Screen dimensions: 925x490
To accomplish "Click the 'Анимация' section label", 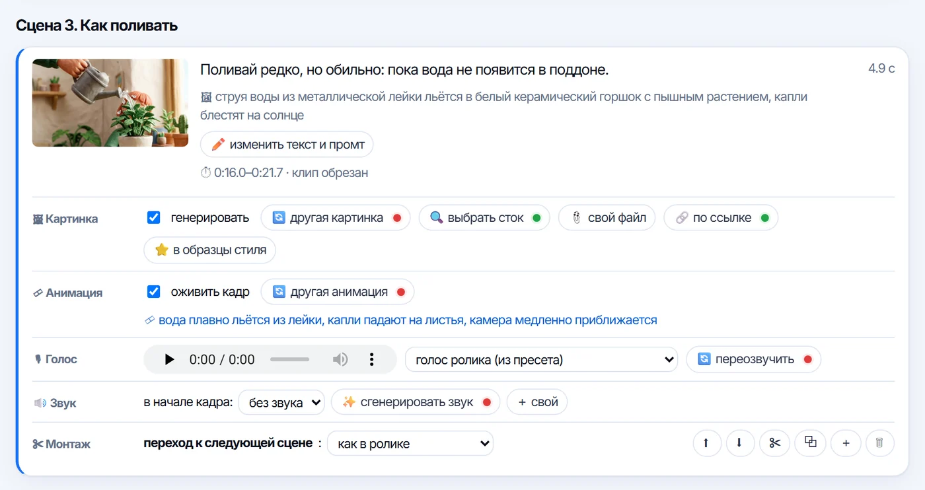I will click(x=67, y=293).
